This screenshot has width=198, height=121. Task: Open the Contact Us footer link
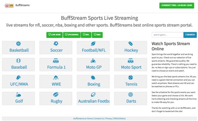99,119
